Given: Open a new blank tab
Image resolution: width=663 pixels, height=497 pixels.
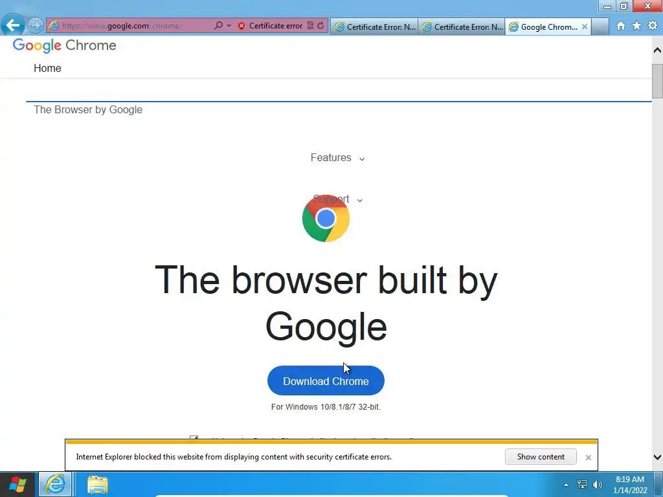Looking at the screenshot, I should coord(600,27).
